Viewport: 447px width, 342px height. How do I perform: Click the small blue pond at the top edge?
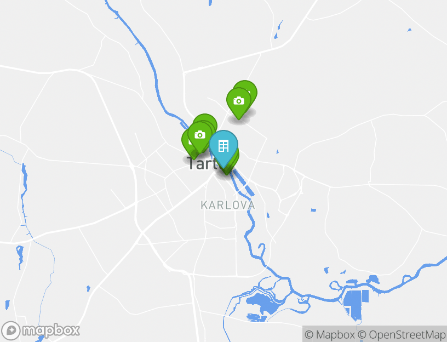point(210,3)
